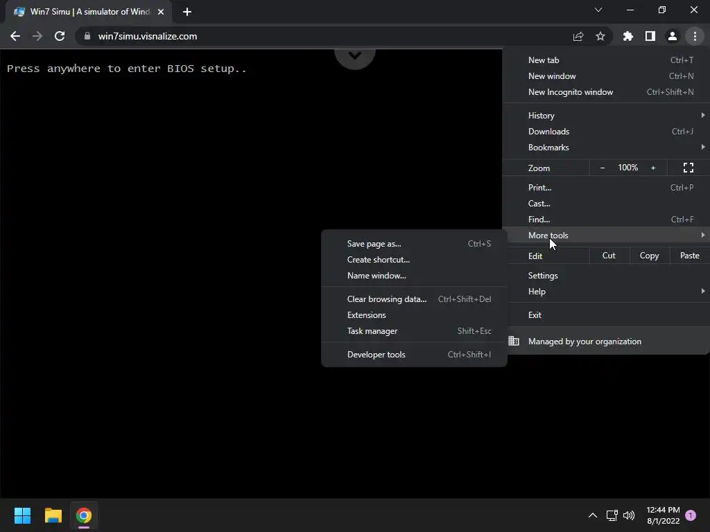Open Downloads from the menu
Viewport: 710px width, 532px height.
606,132
